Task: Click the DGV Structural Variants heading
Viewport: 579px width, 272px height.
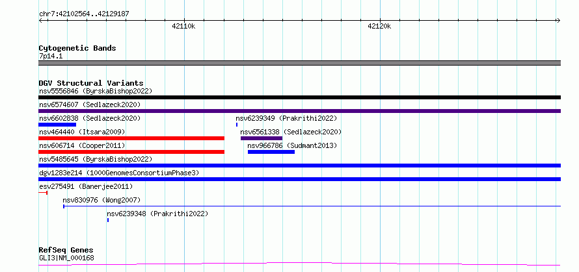Action: (x=91, y=83)
